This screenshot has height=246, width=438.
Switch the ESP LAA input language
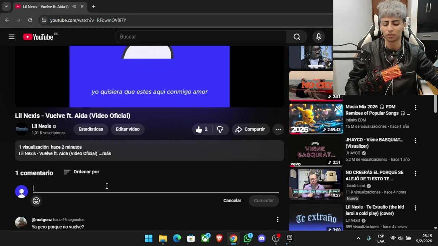coord(381,238)
